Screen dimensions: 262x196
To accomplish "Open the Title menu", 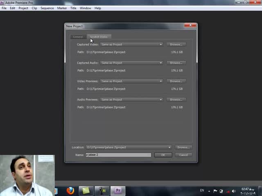I will (x=73, y=8).
